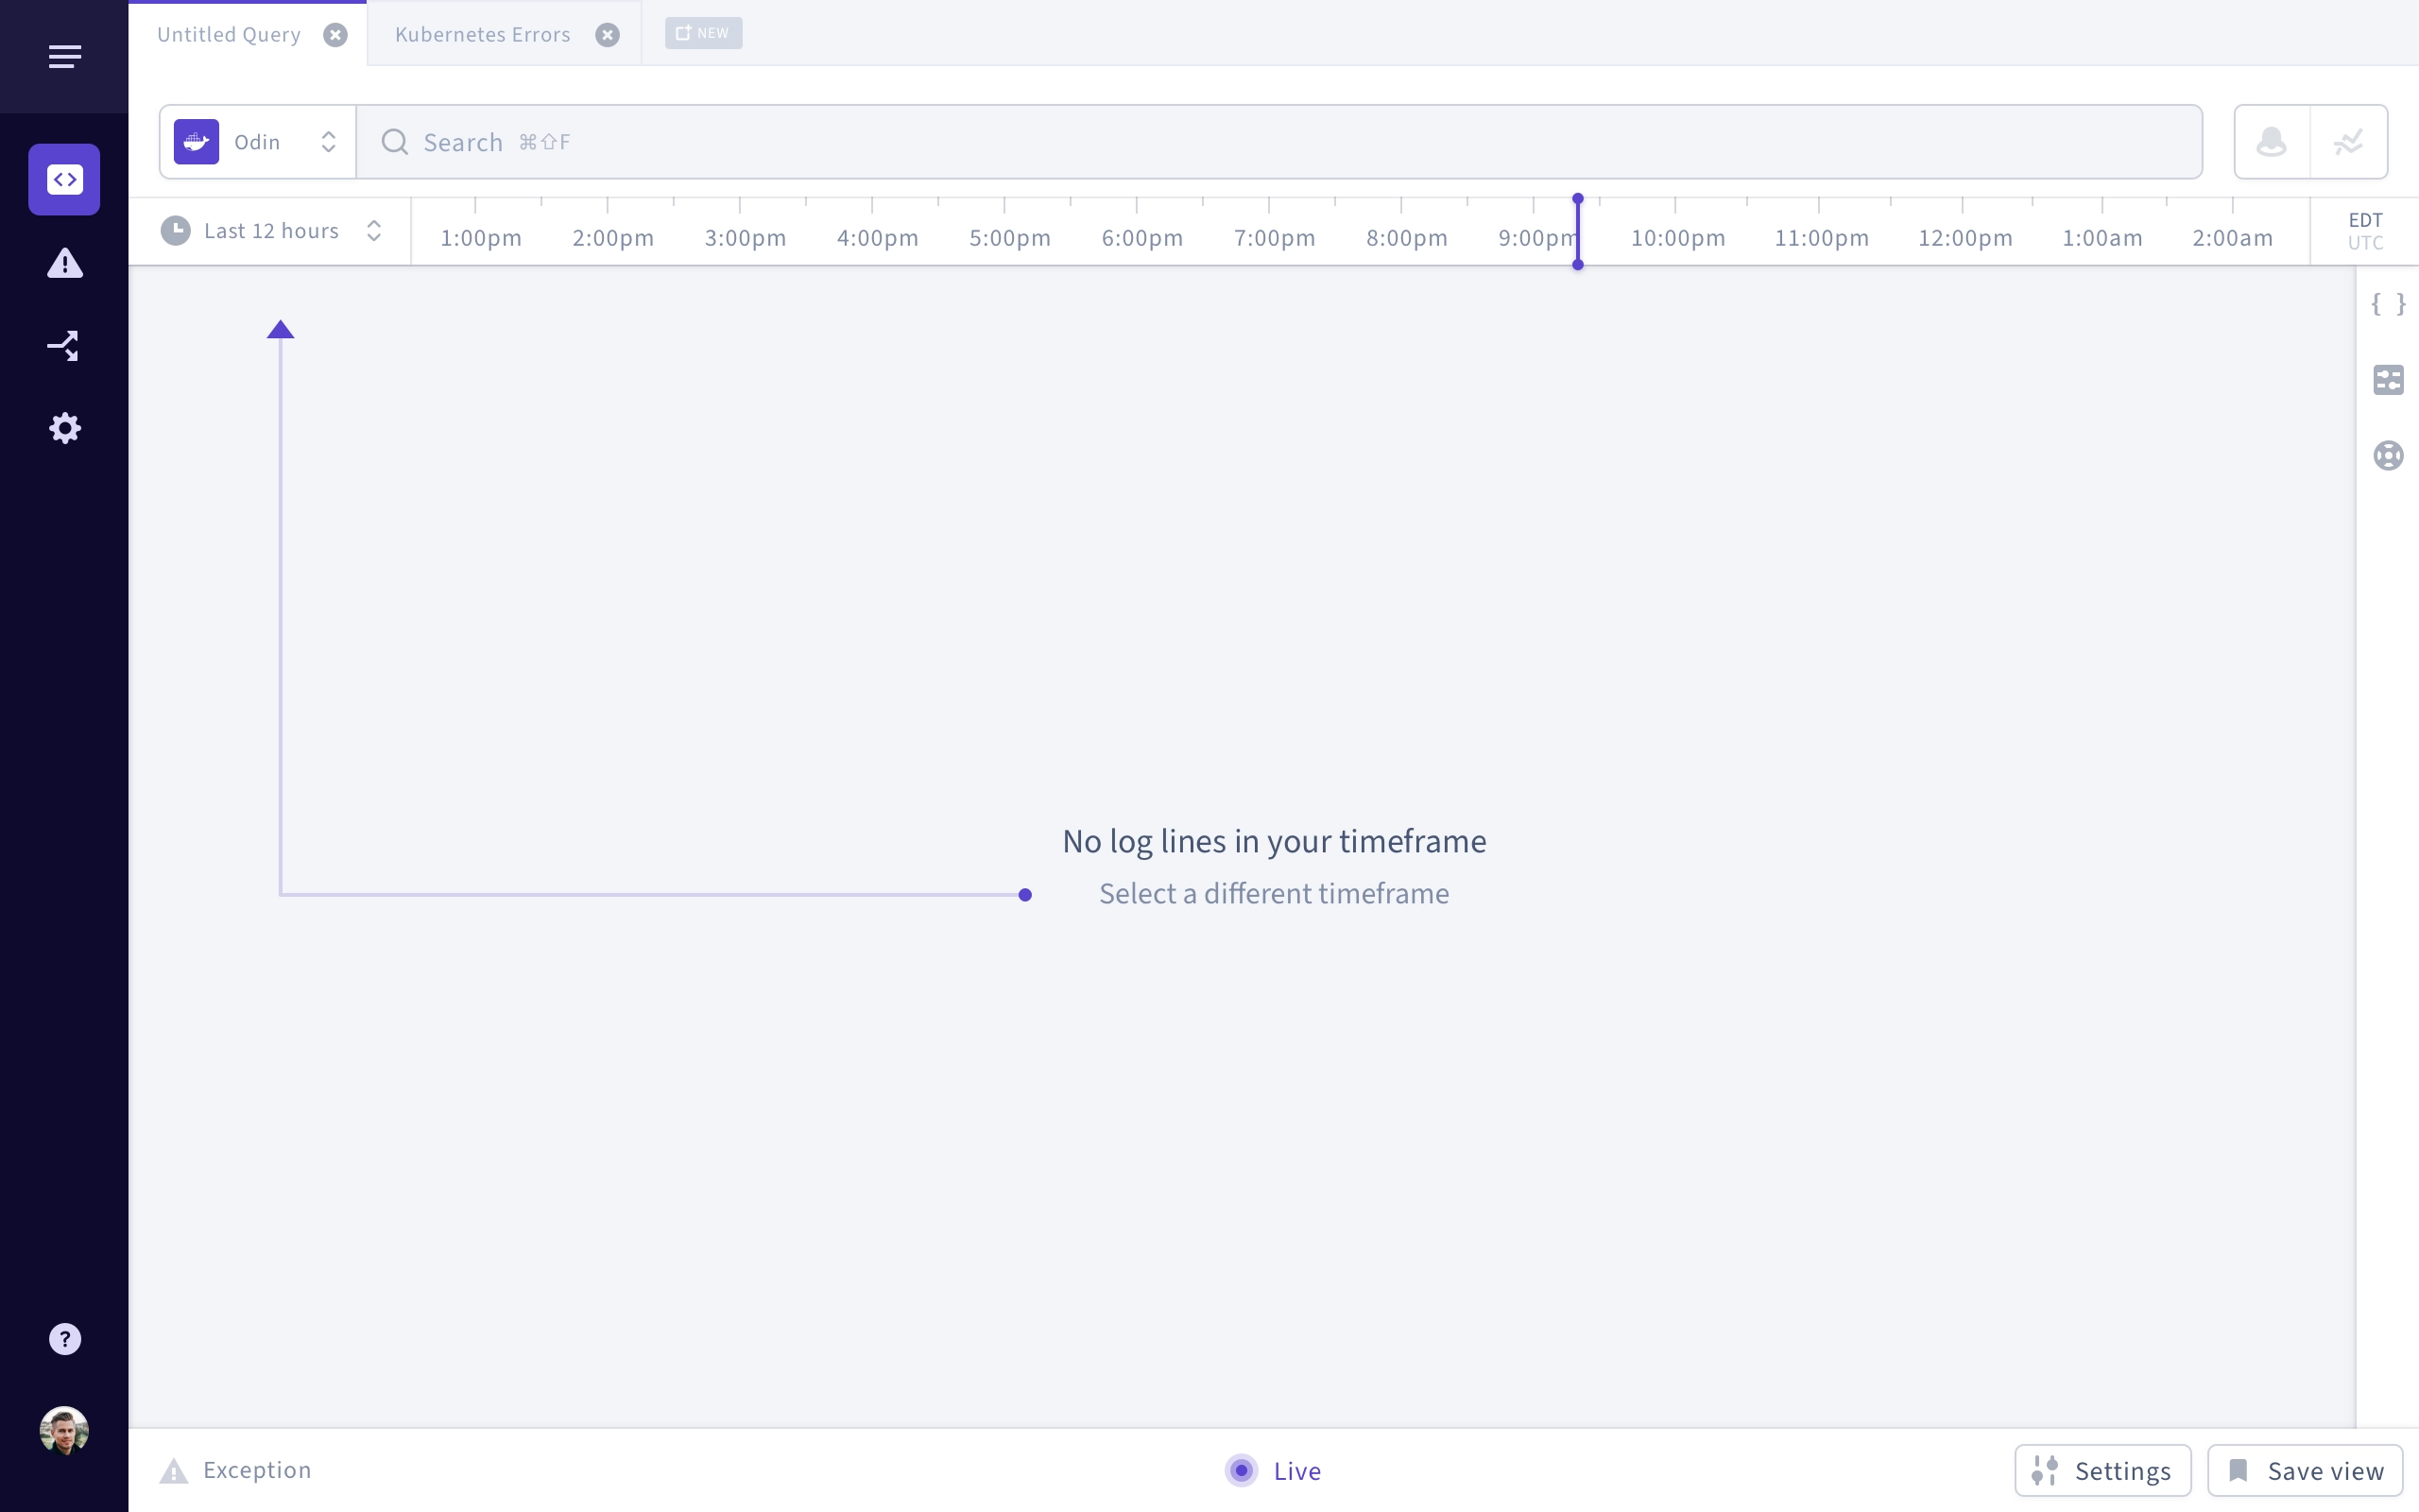
Task: Open the support lifebuoy icon
Action: pos(2388,456)
